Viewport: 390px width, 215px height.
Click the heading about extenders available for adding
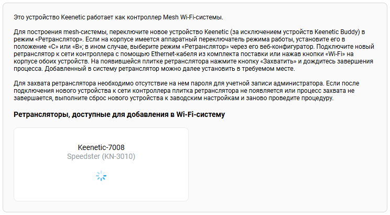(119, 114)
